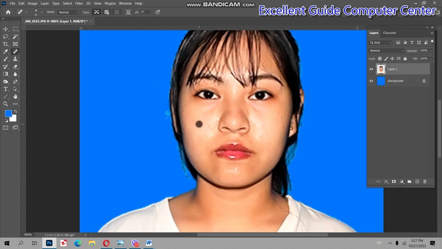Screen dimensions: 442x249
Task: Toggle Quick Mask mode
Action: [x=6, y=128]
